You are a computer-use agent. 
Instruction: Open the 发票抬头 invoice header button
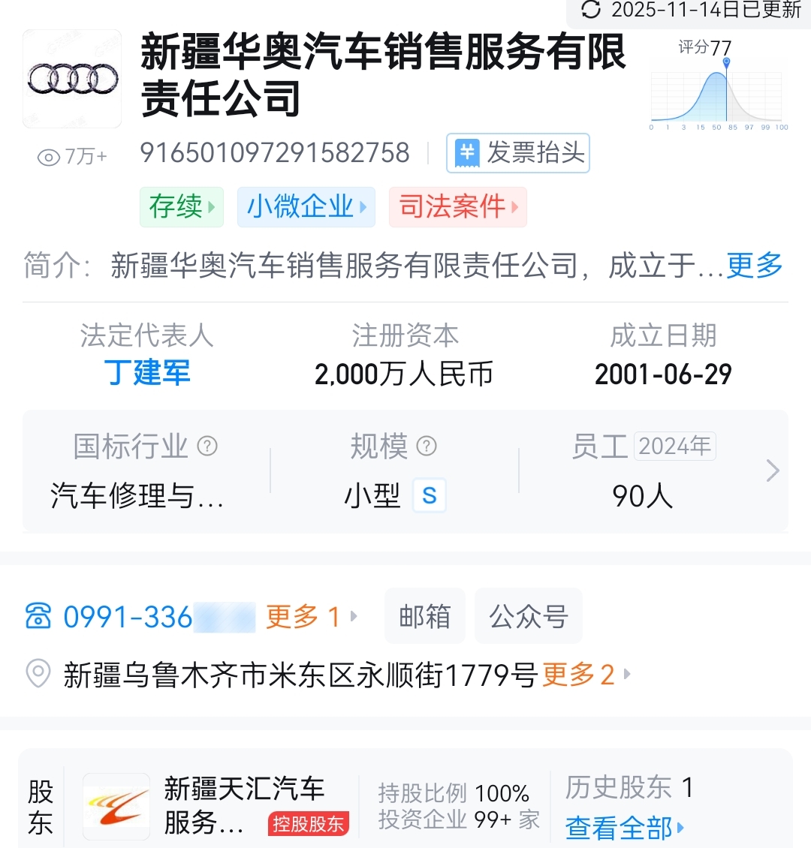(518, 153)
